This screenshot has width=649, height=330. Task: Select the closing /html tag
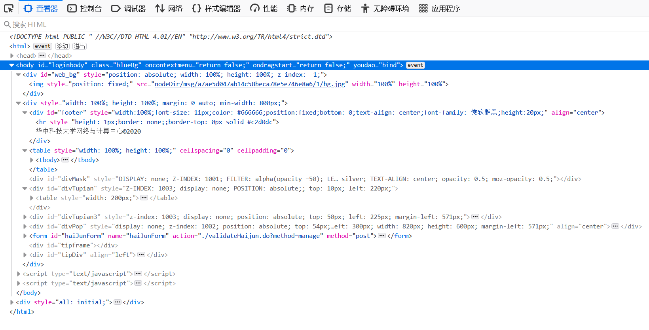22,312
